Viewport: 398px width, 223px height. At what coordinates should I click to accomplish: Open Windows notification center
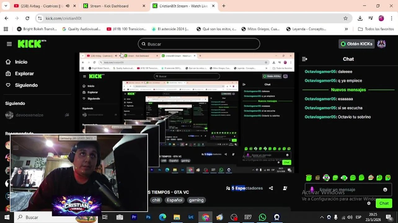[389, 217]
